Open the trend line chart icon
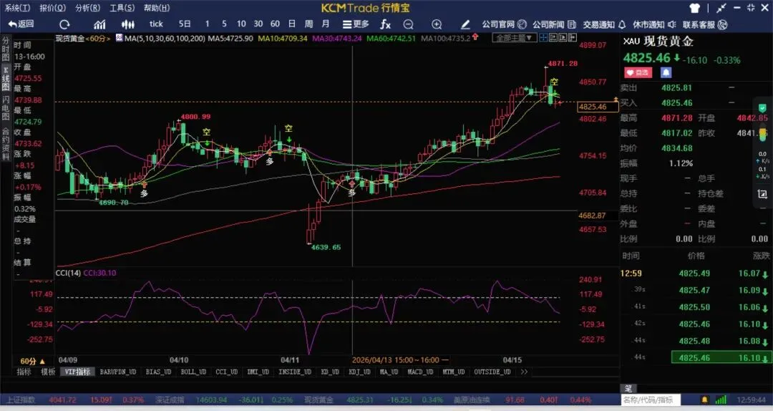 pos(100,24)
